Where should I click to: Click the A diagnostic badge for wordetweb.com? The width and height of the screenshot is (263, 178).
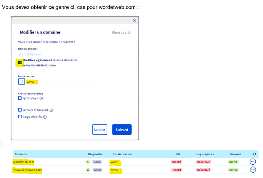click(88, 162)
